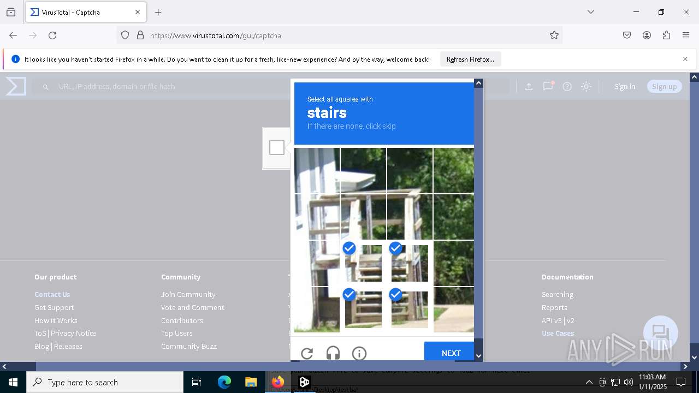The image size is (699, 393).
Task: Open notifications speech bubble icon
Action: click(x=548, y=86)
